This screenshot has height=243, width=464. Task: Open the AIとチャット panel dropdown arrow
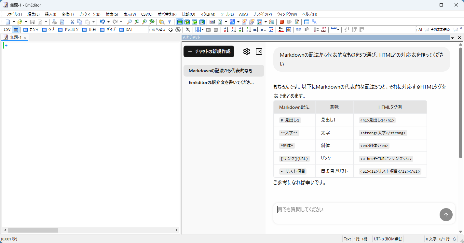[453, 37]
